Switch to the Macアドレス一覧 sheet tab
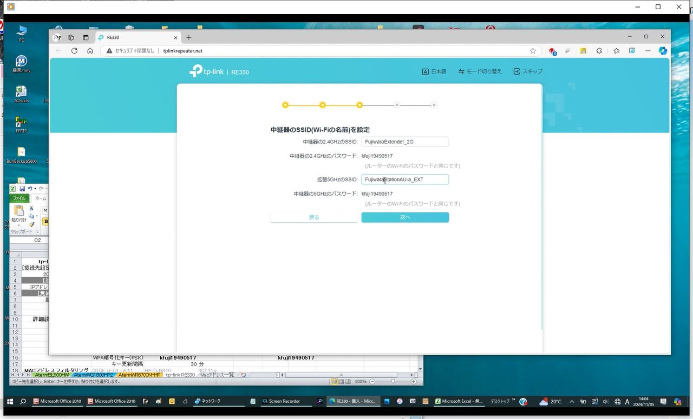693x419 pixels. [217, 375]
